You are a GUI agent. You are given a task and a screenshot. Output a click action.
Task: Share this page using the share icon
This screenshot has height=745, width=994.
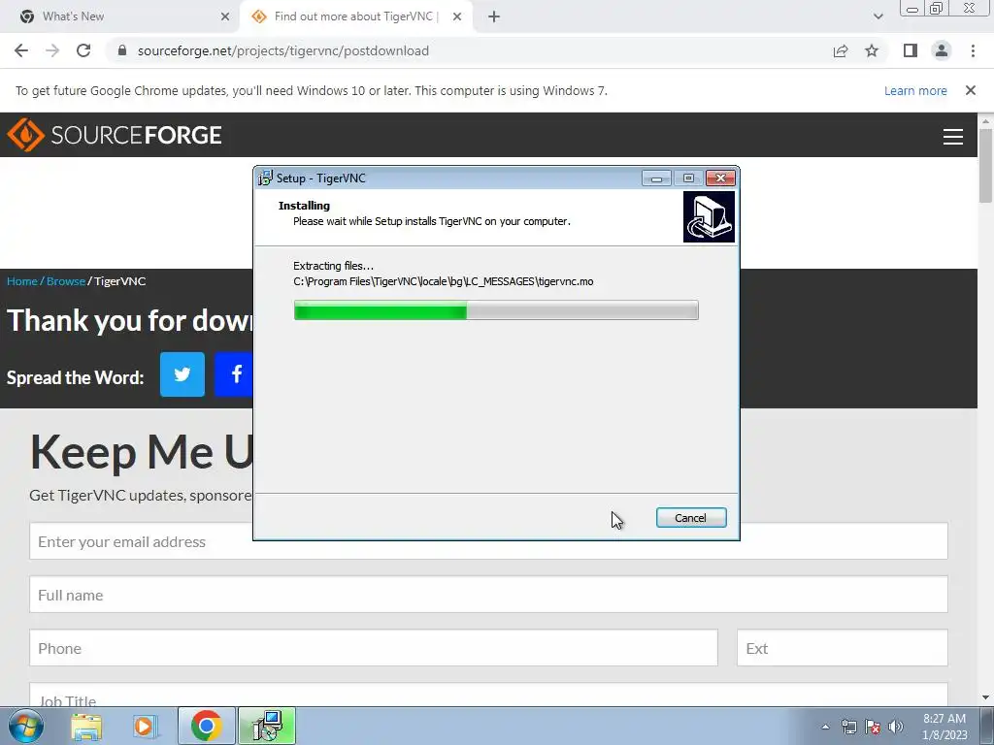(x=841, y=50)
